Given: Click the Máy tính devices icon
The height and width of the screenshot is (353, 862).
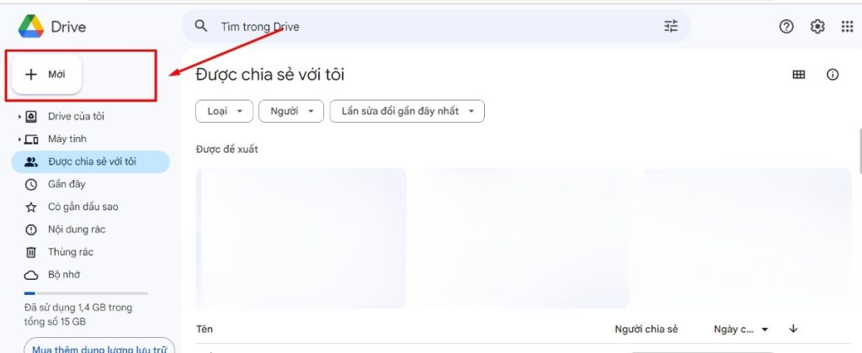Looking at the screenshot, I should pyautogui.click(x=31, y=139).
